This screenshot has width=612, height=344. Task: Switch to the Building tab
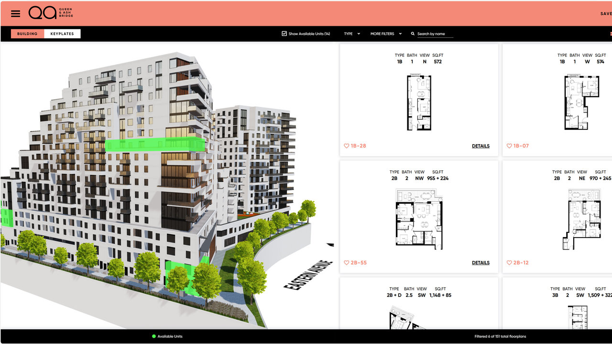(27, 34)
